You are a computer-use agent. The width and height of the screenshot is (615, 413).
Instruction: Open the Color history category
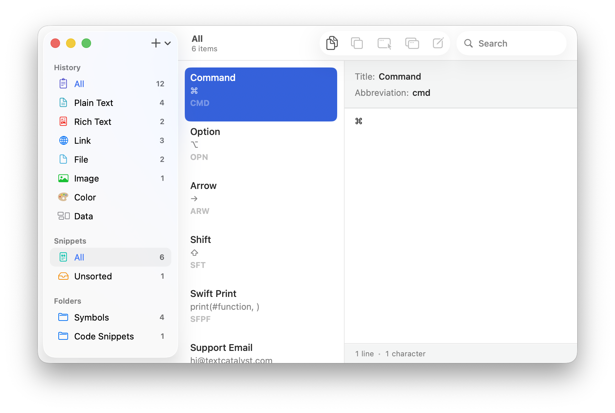click(x=85, y=197)
